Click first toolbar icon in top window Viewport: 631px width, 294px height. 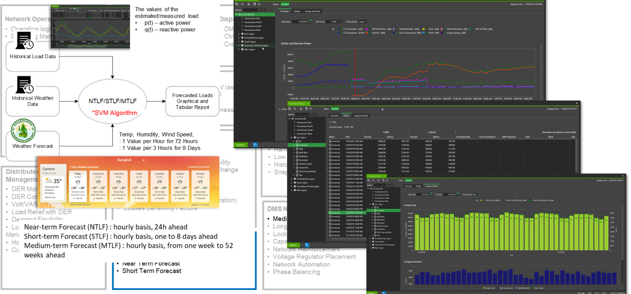coord(237,4)
